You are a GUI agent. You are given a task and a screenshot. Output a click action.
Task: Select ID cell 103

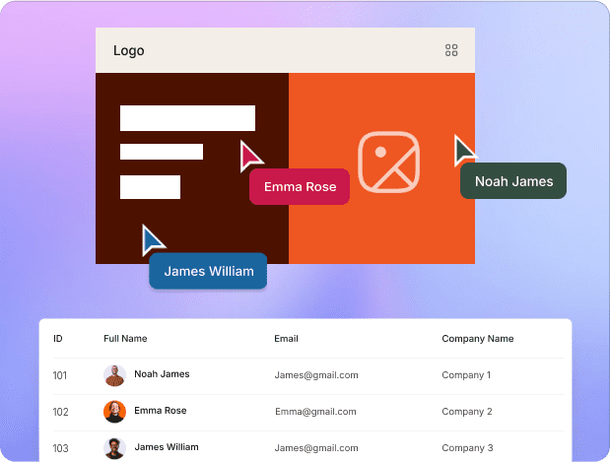point(61,448)
